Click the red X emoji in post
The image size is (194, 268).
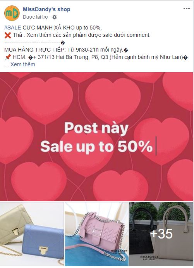pos(8,35)
